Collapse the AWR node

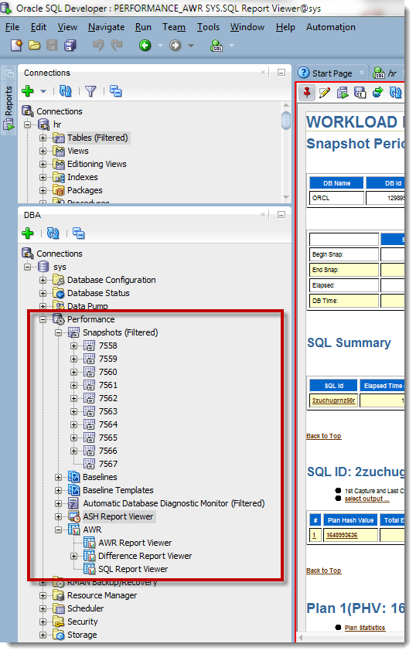pos(59,530)
